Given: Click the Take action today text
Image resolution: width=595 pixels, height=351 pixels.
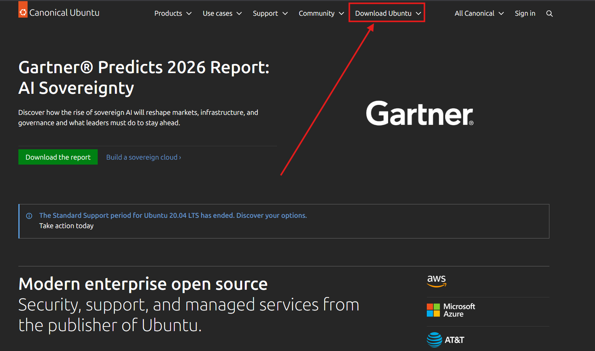Looking at the screenshot, I should pos(66,226).
